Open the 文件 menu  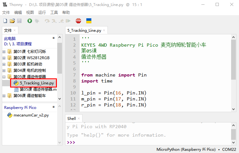pos(6,13)
